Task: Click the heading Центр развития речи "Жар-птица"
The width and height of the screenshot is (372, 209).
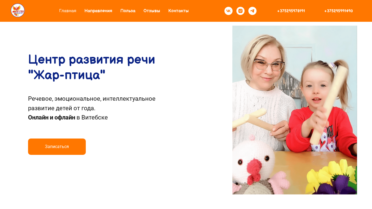Action: click(x=92, y=67)
